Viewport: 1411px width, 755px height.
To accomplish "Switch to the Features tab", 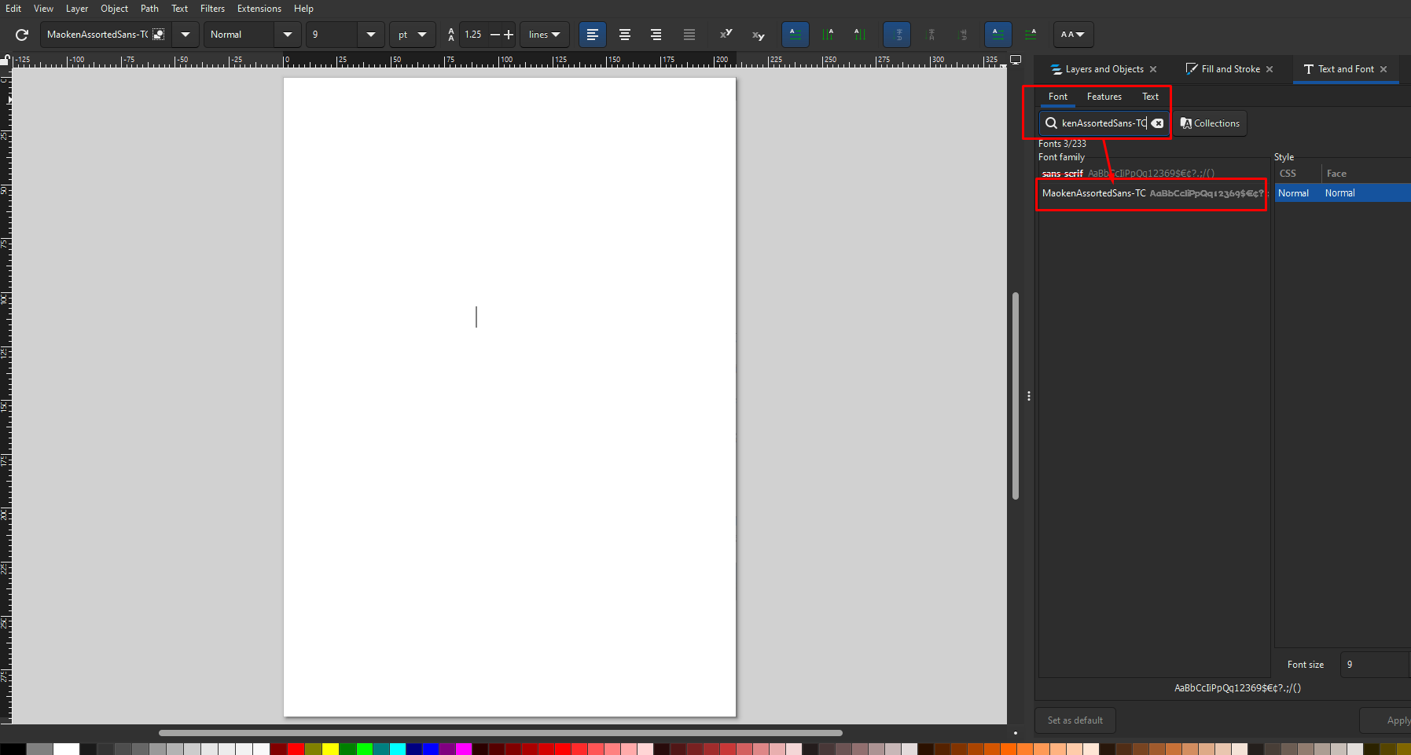I will [x=1104, y=97].
